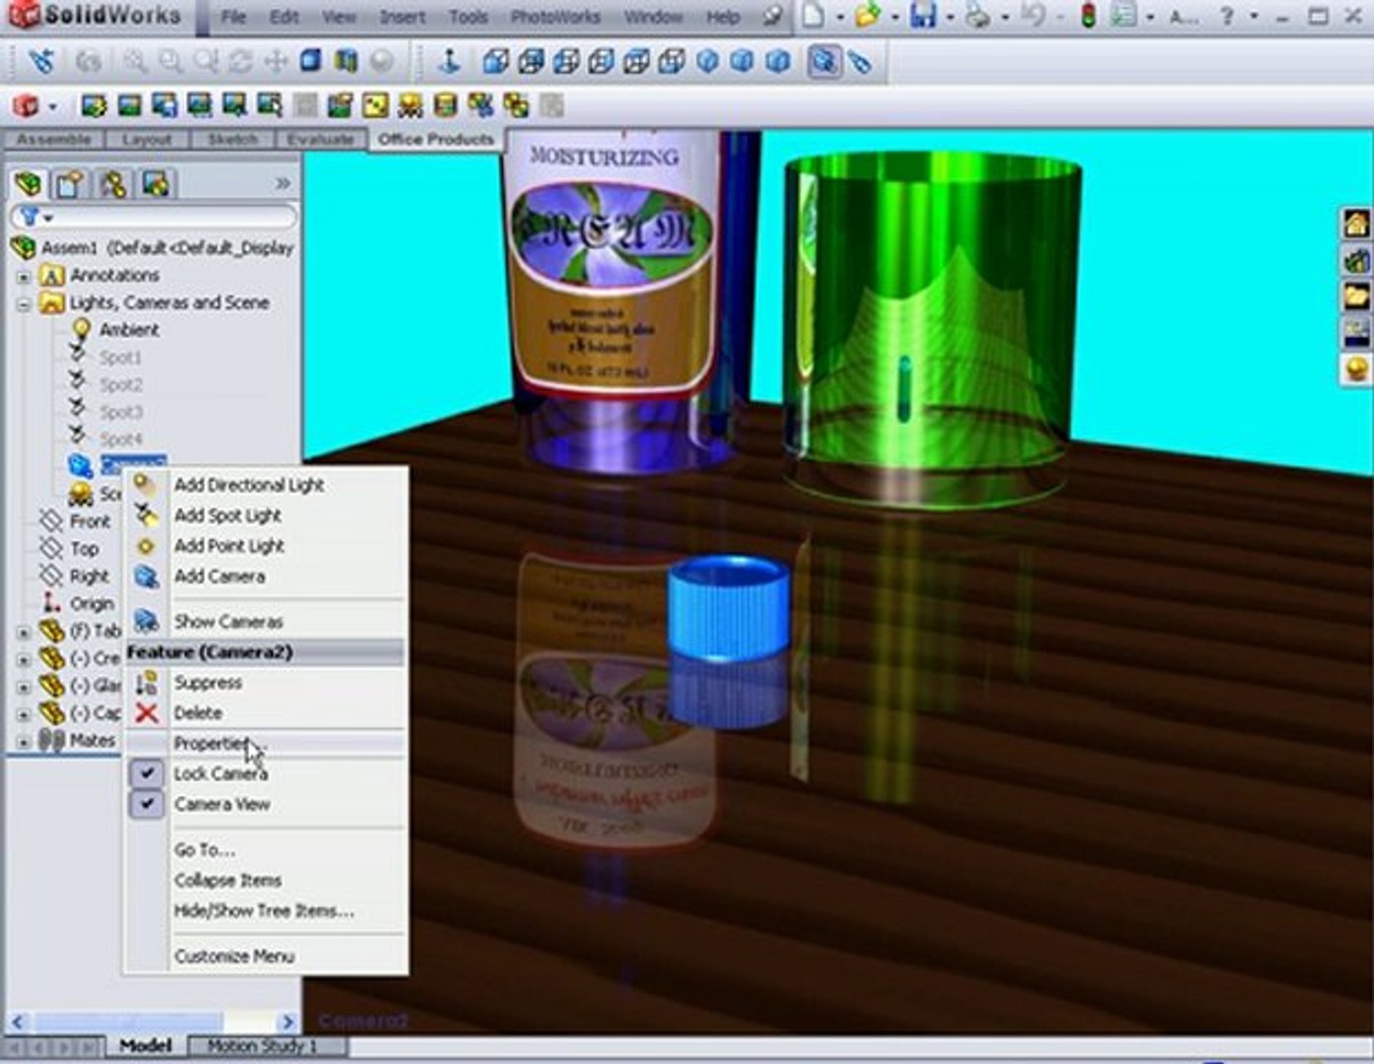This screenshot has height=1064, width=1374.
Task: Open dropdown arrow beside red cube icon
Action: (x=52, y=106)
